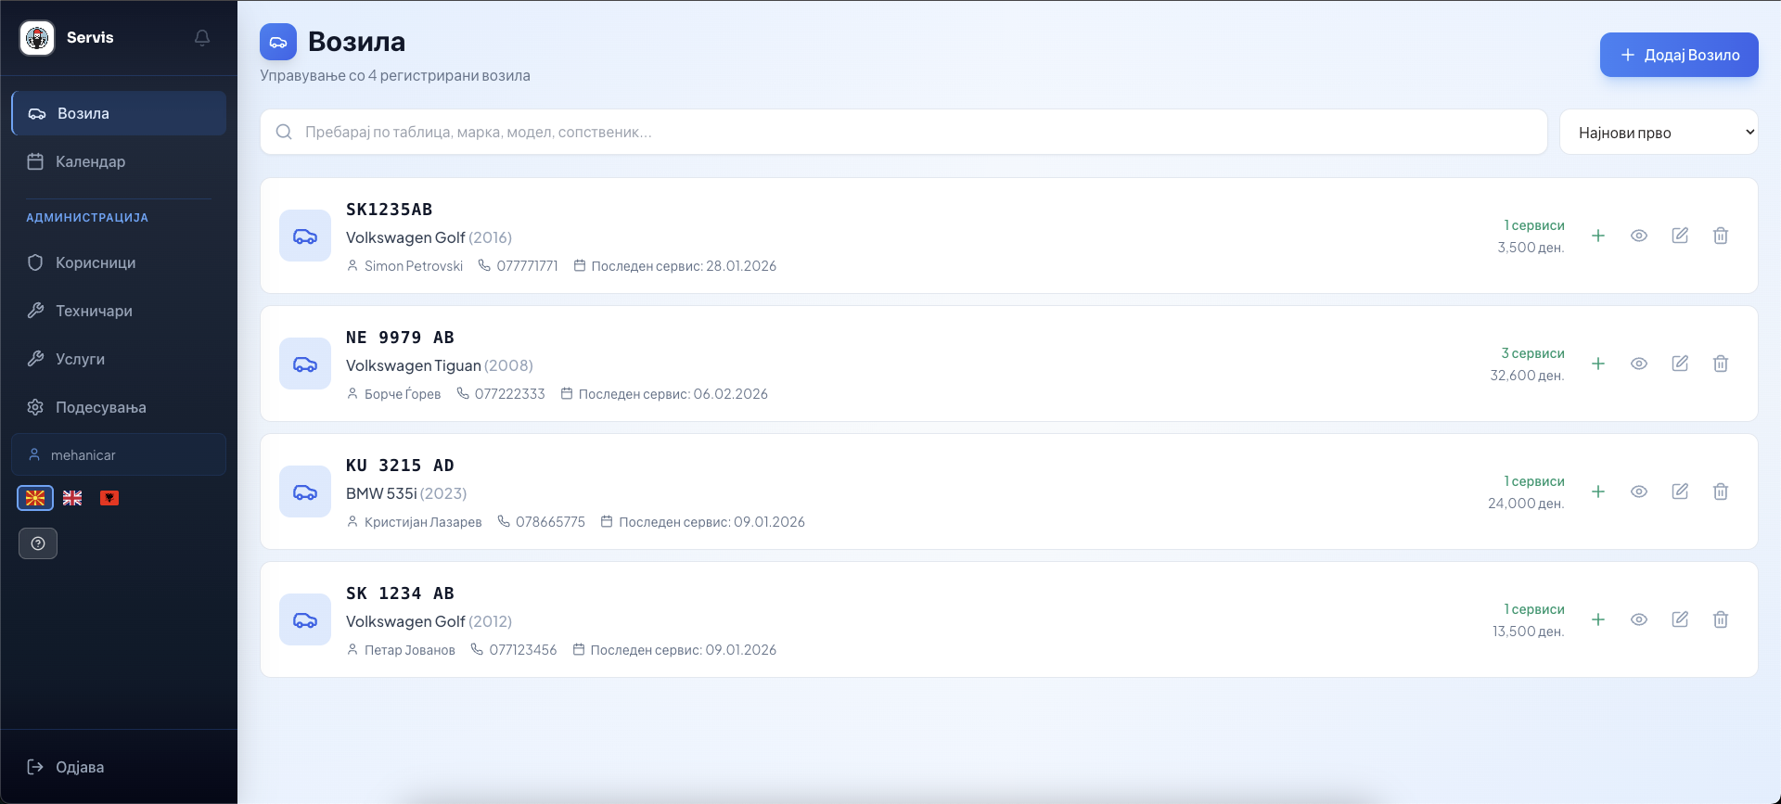
Task: Open the Најнови прво sort dropdown
Action: click(1659, 133)
